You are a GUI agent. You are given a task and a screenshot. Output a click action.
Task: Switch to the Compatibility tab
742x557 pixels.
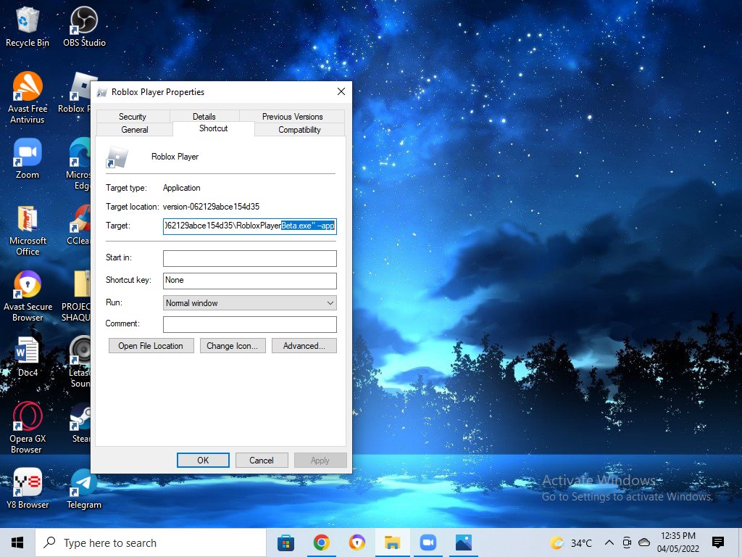[299, 130]
